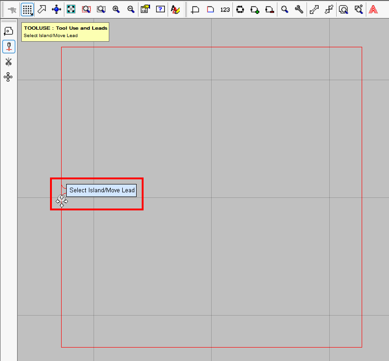Zoom to fit the entire drawing
The width and height of the screenshot is (389, 361).
coord(71,9)
